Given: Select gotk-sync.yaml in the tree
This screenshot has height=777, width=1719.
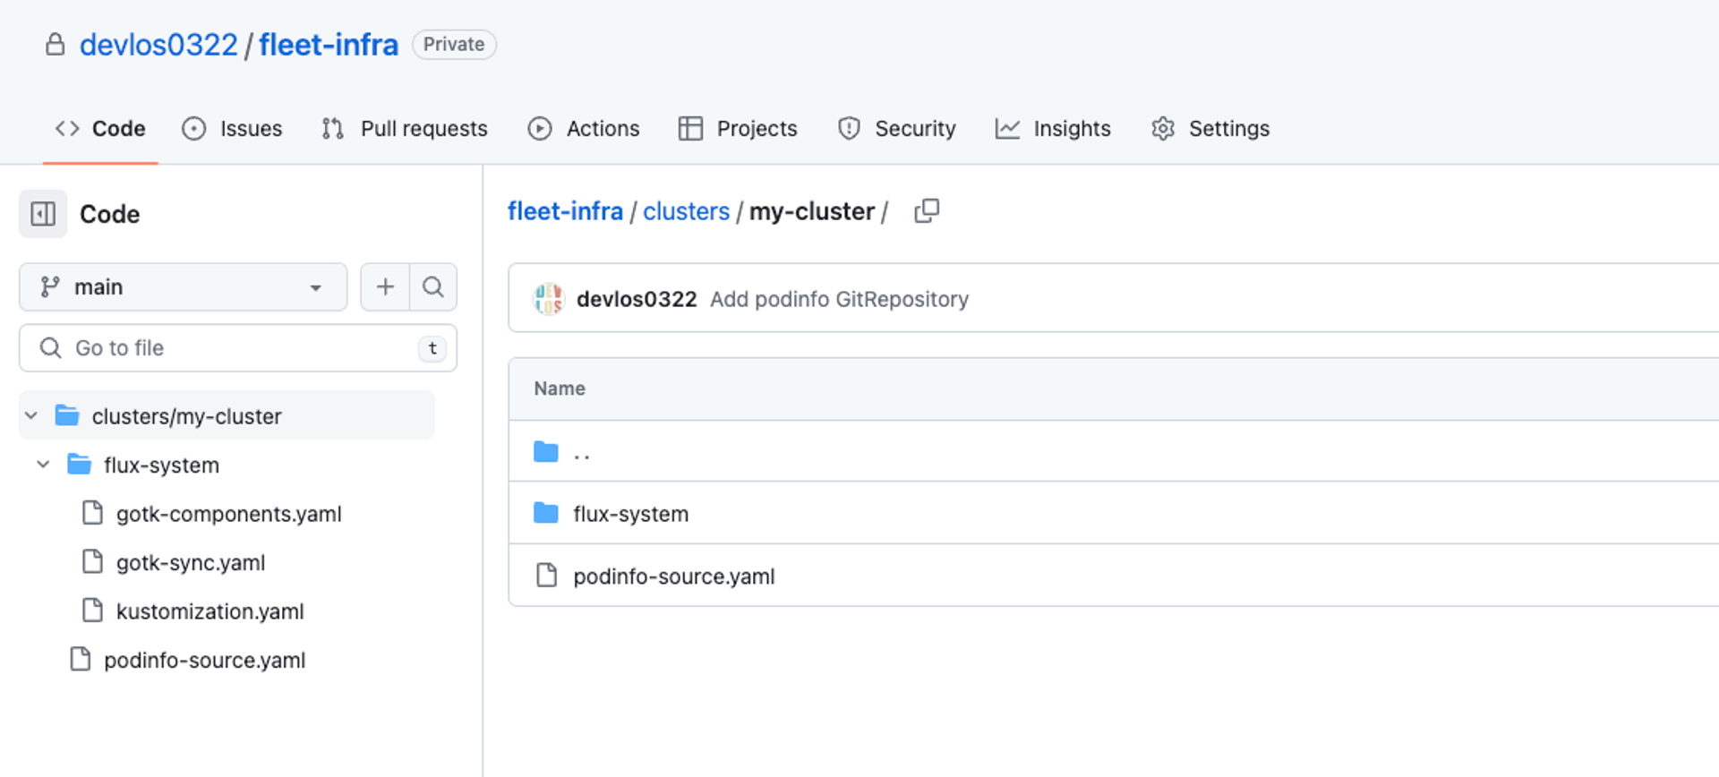Looking at the screenshot, I should point(191,562).
